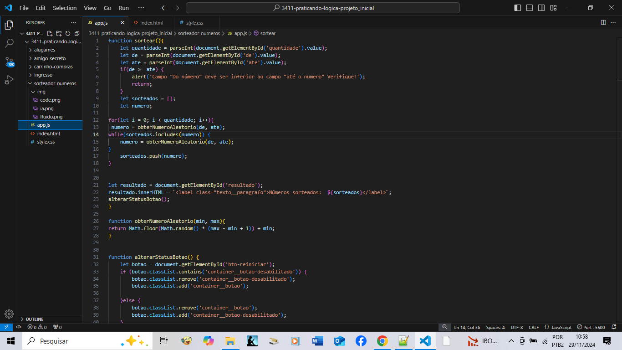This screenshot has height=350, width=622.
Task: Click errors and warnings indicator in status bar
Action: [x=37, y=327]
